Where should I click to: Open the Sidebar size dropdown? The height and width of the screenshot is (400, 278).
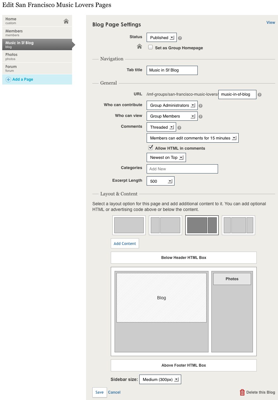click(160, 379)
